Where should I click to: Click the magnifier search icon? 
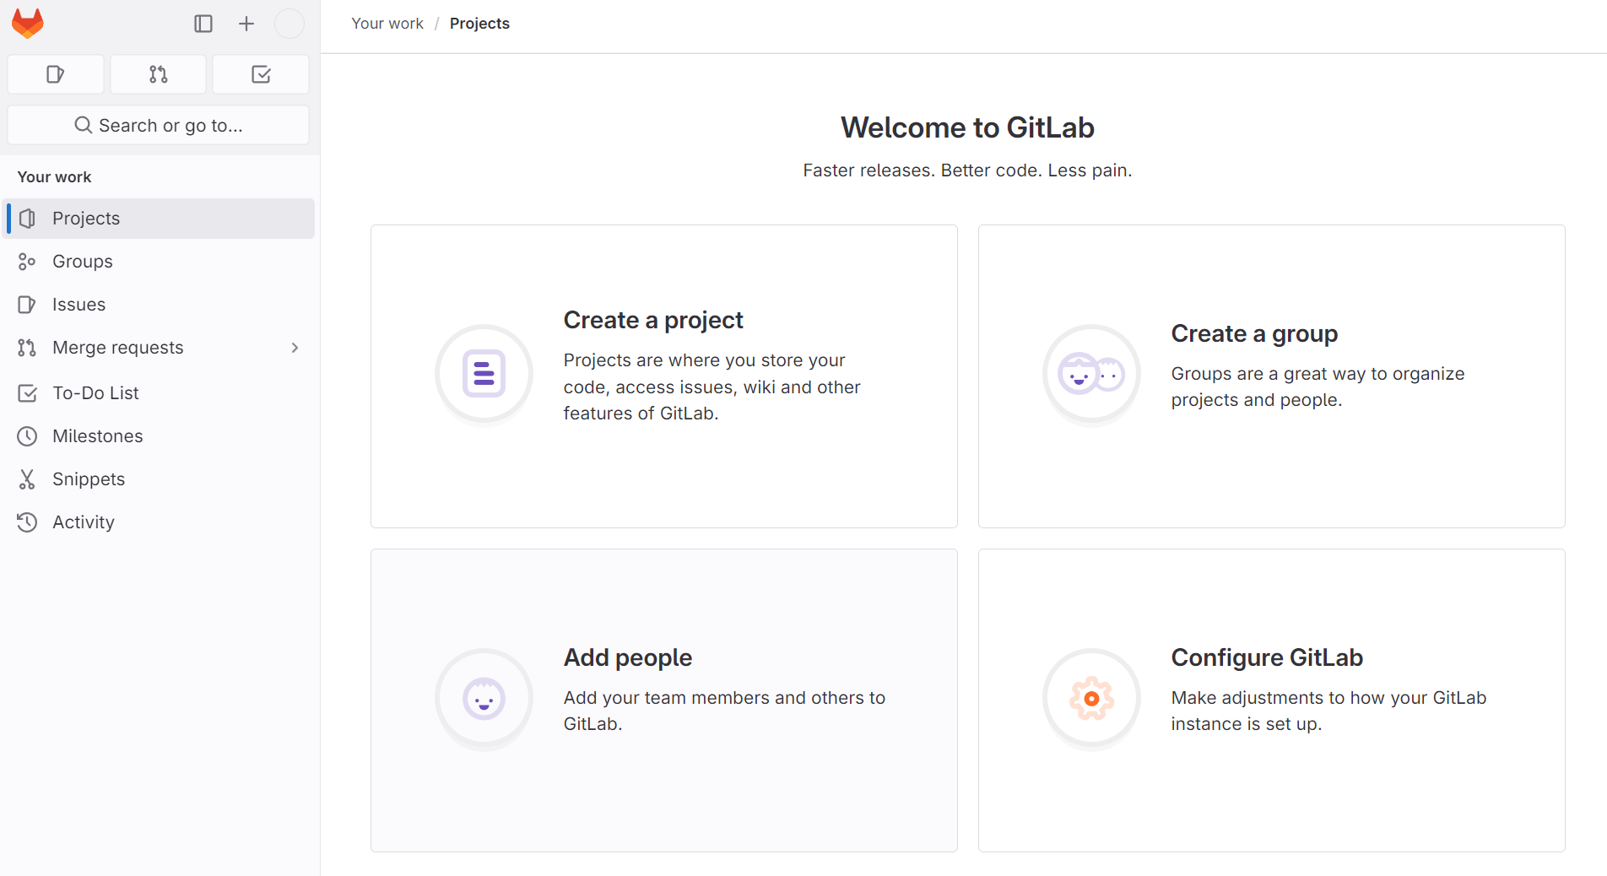(84, 125)
